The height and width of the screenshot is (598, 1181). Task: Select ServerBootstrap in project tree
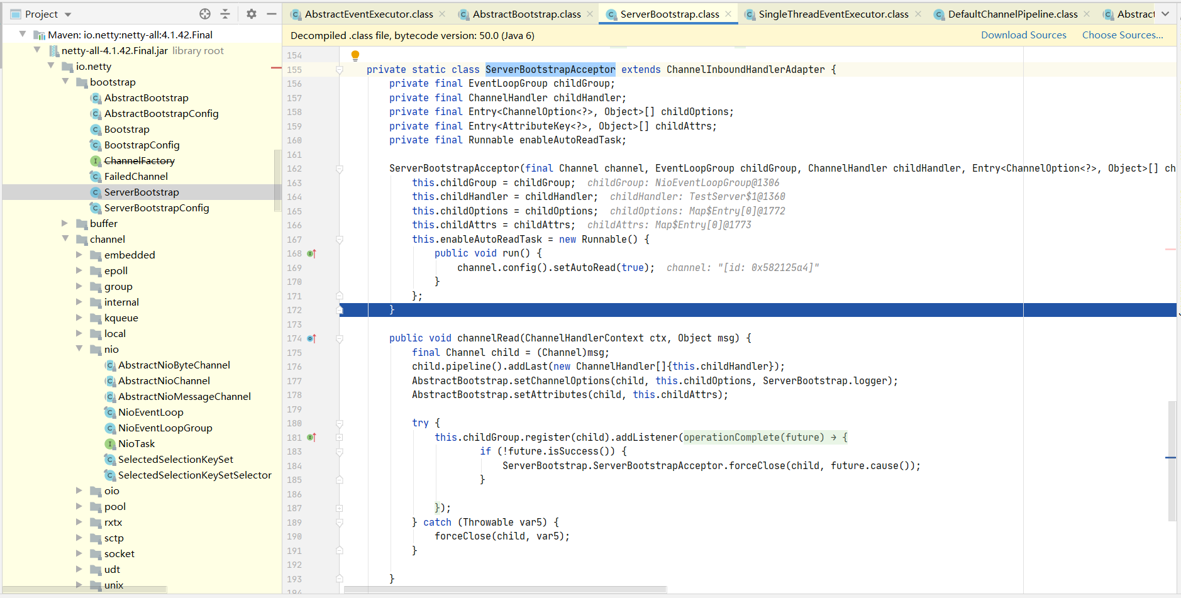[x=141, y=192]
